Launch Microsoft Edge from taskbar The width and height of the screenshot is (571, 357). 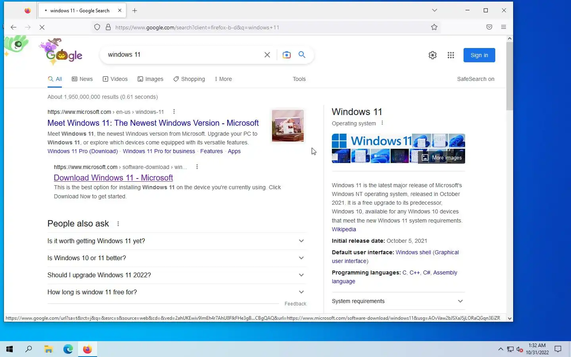(68, 349)
